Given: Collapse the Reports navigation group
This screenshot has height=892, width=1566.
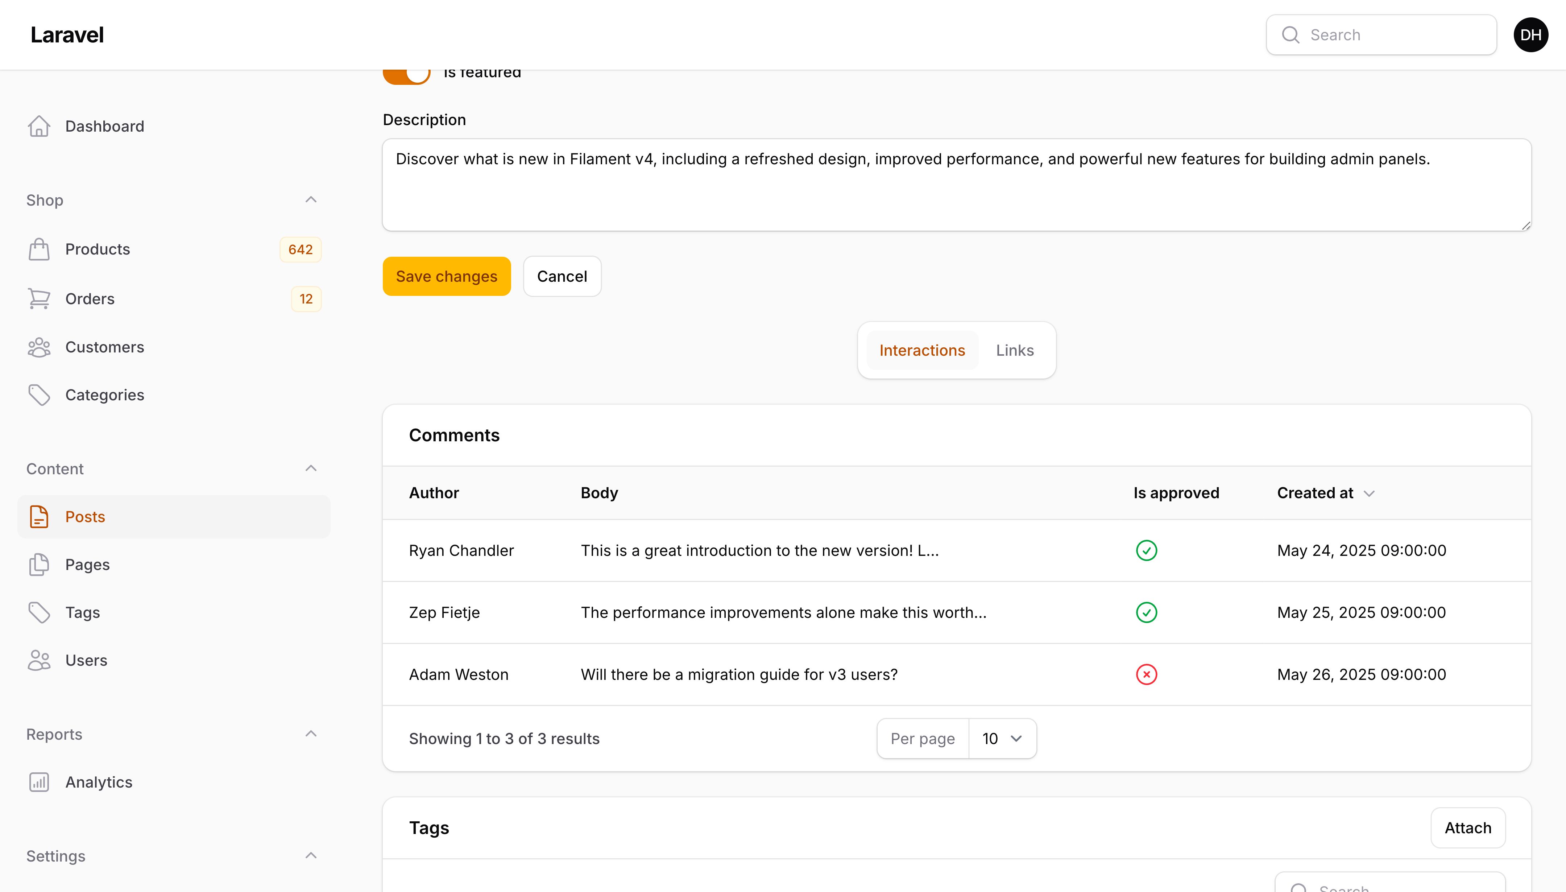Looking at the screenshot, I should coord(311,734).
